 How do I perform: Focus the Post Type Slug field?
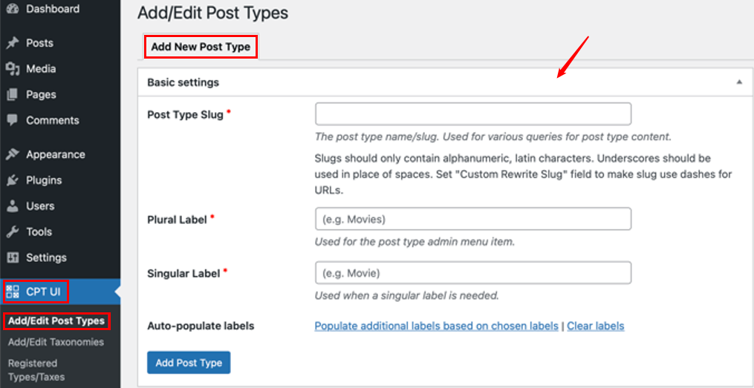473,114
